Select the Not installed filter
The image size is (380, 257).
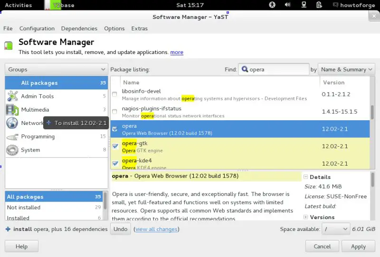(x=54, y=207)
